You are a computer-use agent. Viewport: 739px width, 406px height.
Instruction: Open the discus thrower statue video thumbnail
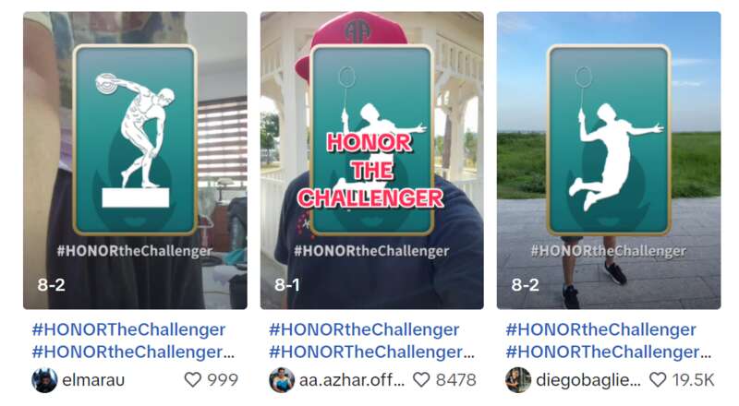click(135, 161)
